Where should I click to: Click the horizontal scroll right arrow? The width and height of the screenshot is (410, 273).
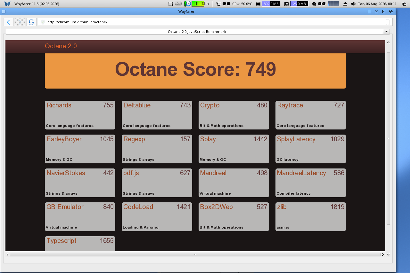tap(383, 254)
